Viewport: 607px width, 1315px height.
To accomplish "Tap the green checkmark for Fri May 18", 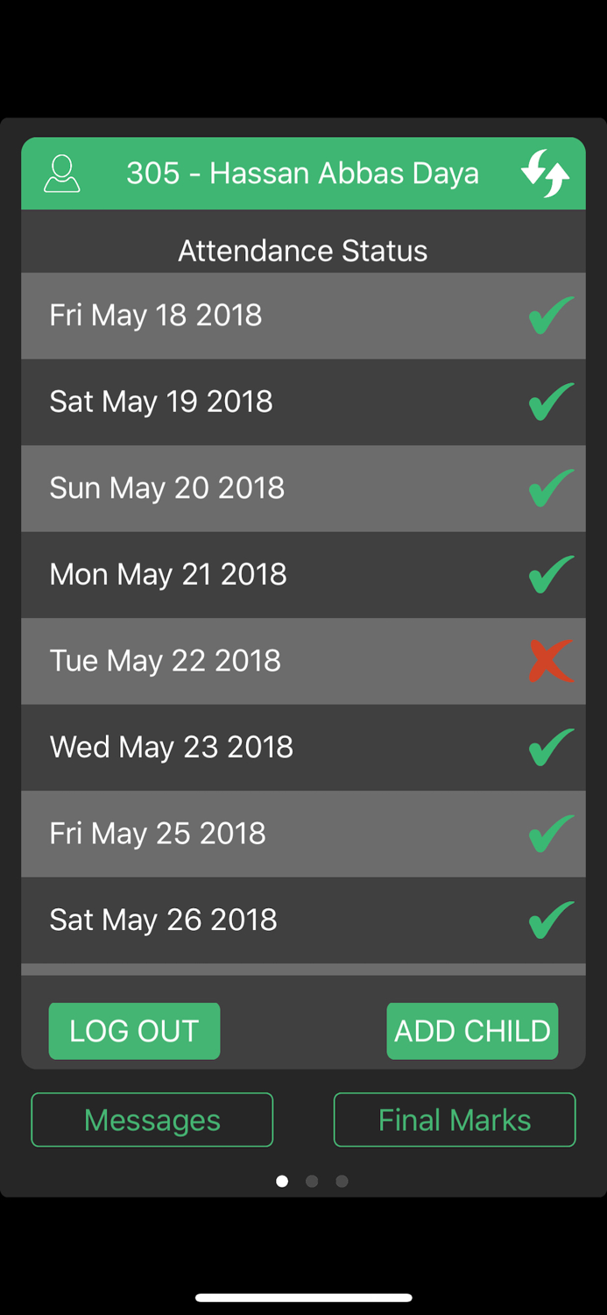I will [551, 316].
